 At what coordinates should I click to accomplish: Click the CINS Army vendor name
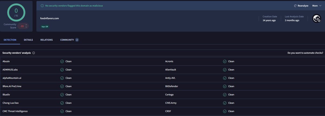(x=171, y=103)
